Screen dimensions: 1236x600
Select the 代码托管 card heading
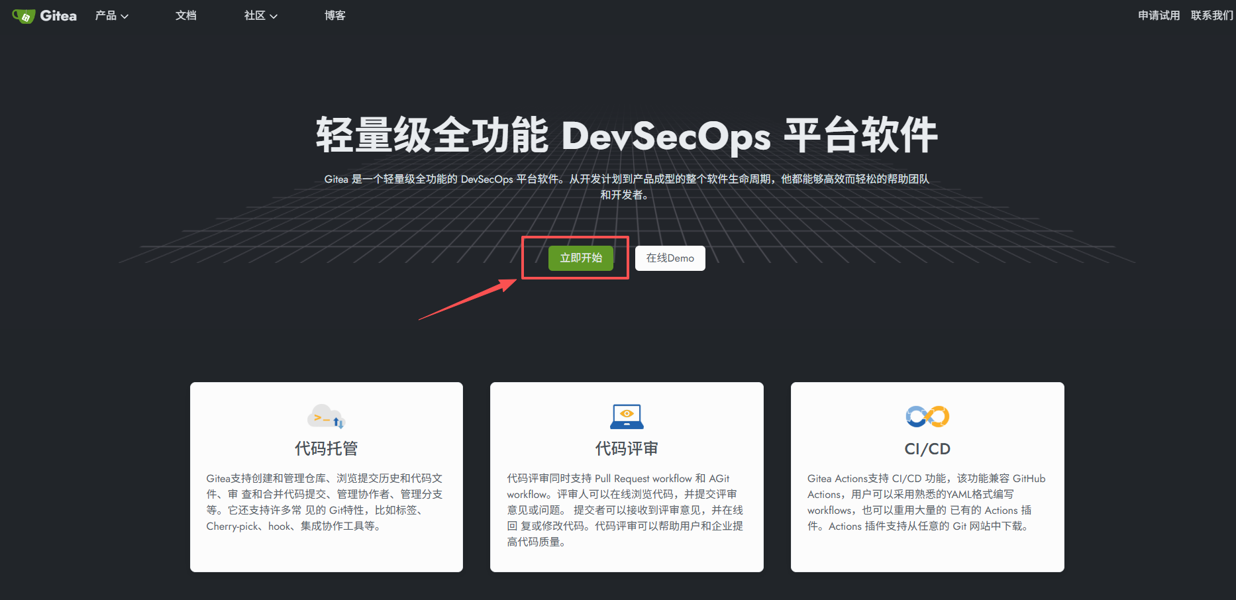(x=327, y=449)
